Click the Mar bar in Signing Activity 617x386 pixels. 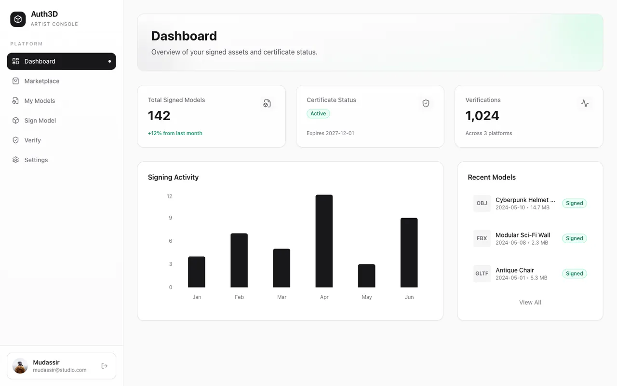282,268
